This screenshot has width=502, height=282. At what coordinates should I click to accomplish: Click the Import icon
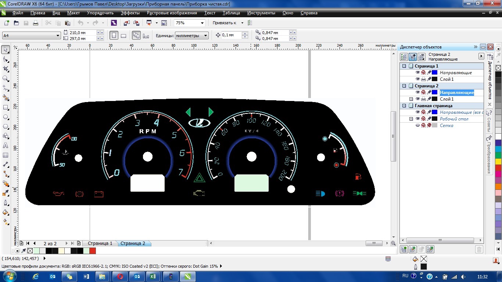(126, 23)
